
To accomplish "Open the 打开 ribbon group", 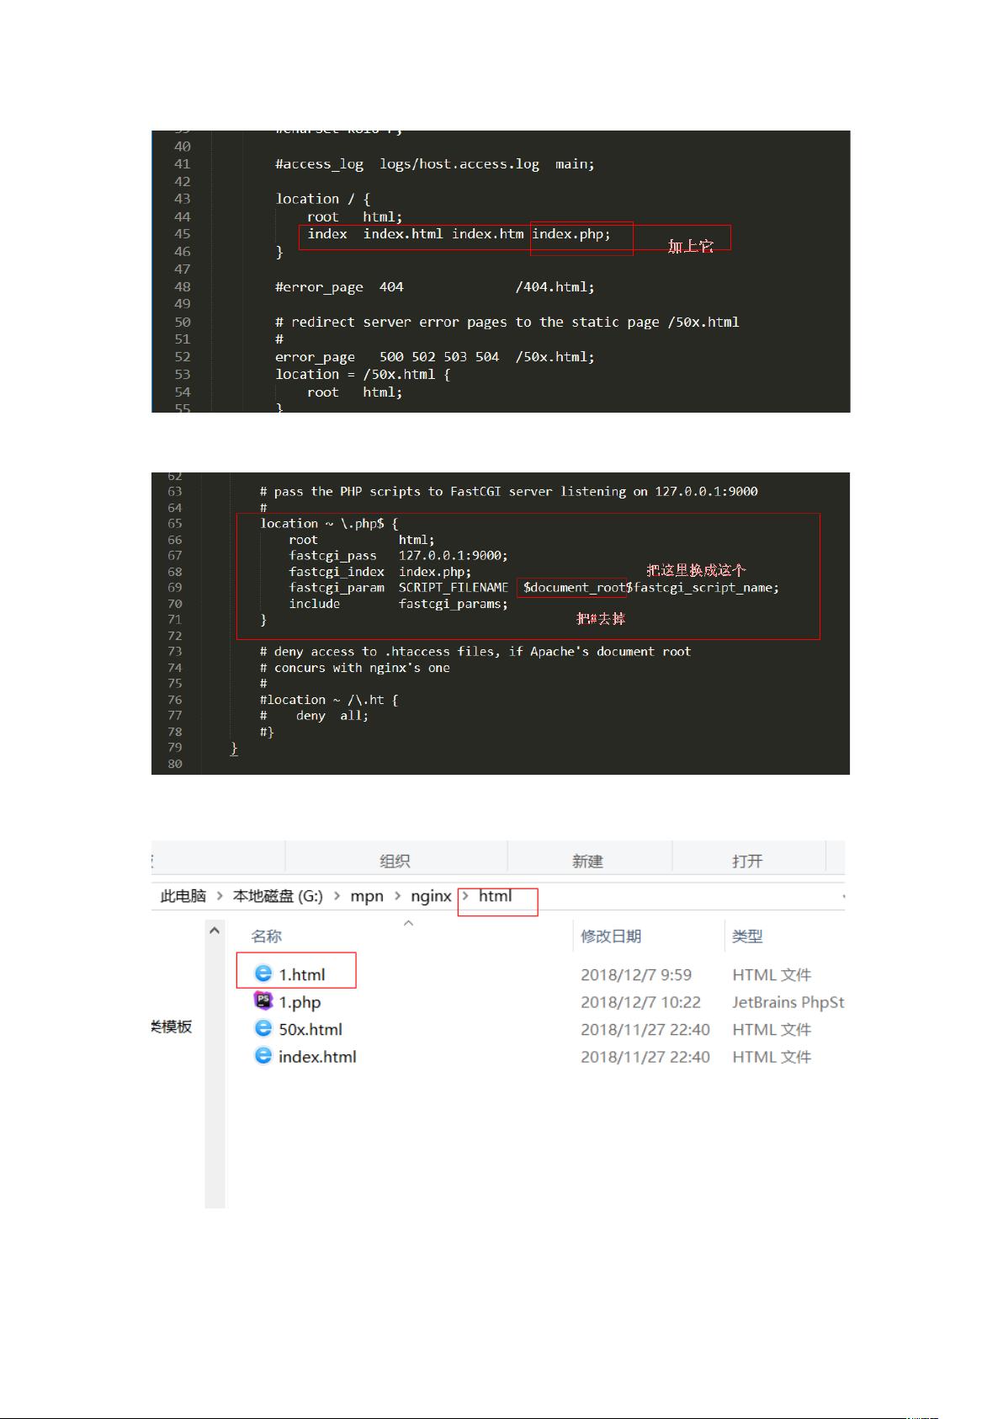I will [747, 861].
